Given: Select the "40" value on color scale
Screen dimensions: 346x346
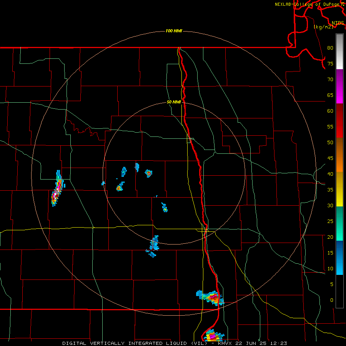Looking at the screenshot, I should pos(330,174).
